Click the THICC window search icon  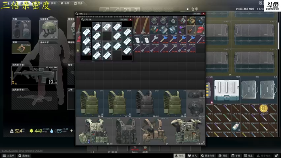pos(77,14)
